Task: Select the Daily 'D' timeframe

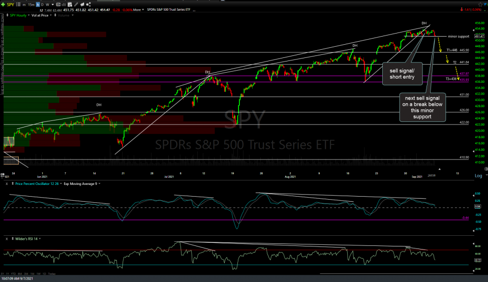Action: pyautogui.click(x=42, y=5)
